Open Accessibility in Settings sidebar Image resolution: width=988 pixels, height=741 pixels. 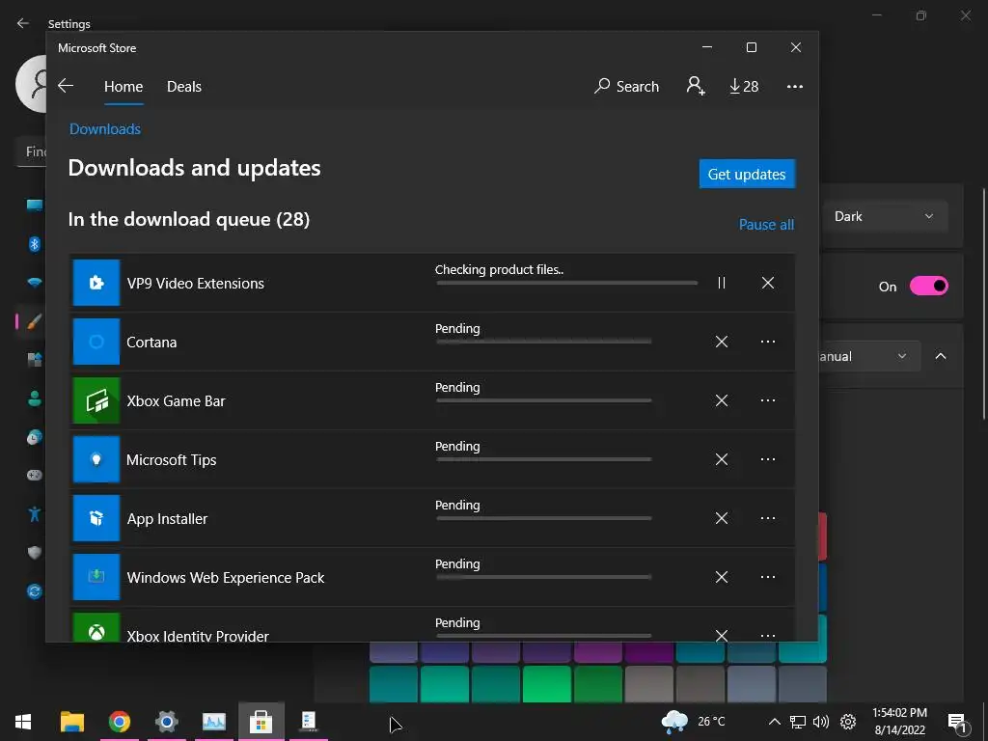[35, 514]
